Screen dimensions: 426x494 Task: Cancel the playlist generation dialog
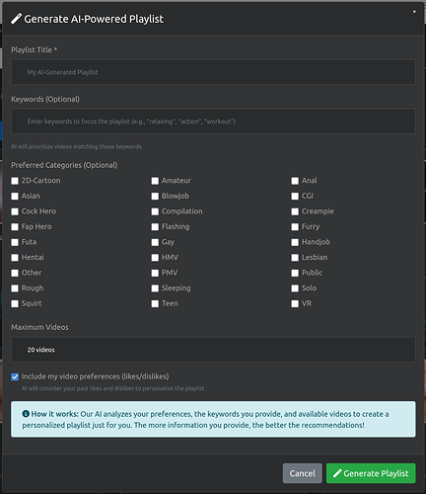click(302, 473)
